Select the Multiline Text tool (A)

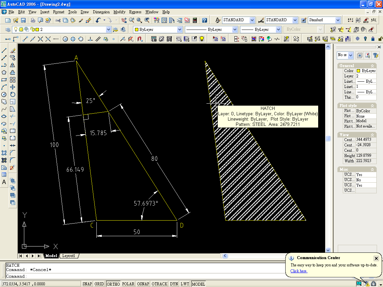[x=4, y=182]
